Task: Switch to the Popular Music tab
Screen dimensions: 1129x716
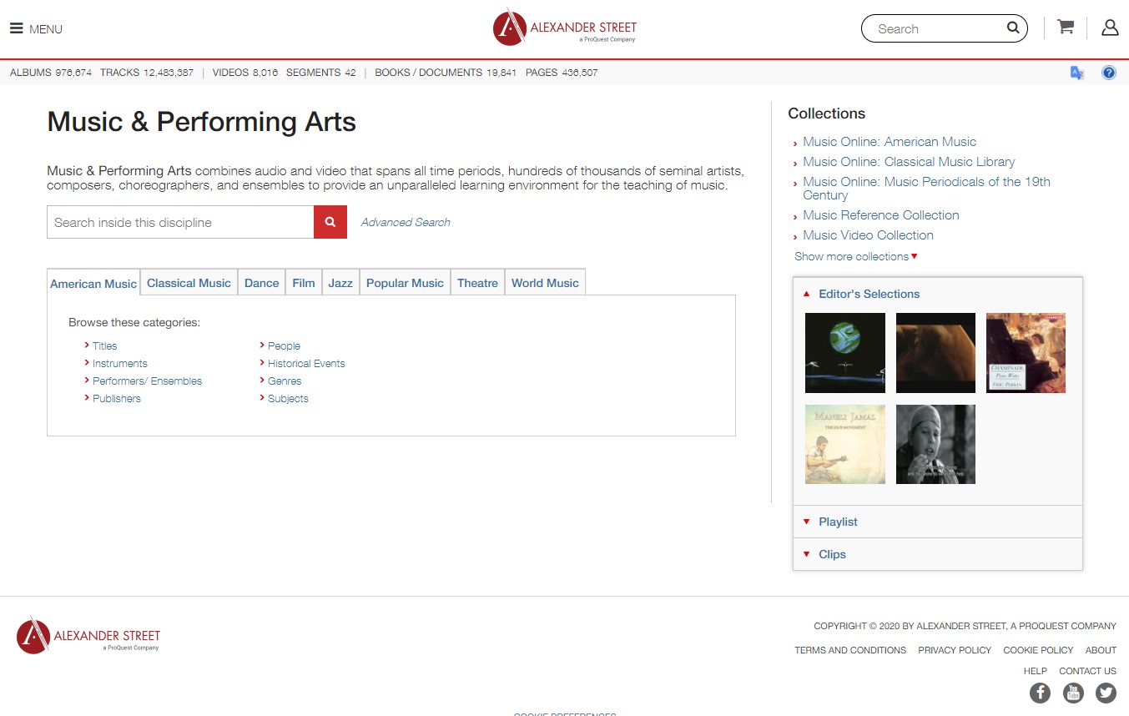Action: tap(405, 283)
